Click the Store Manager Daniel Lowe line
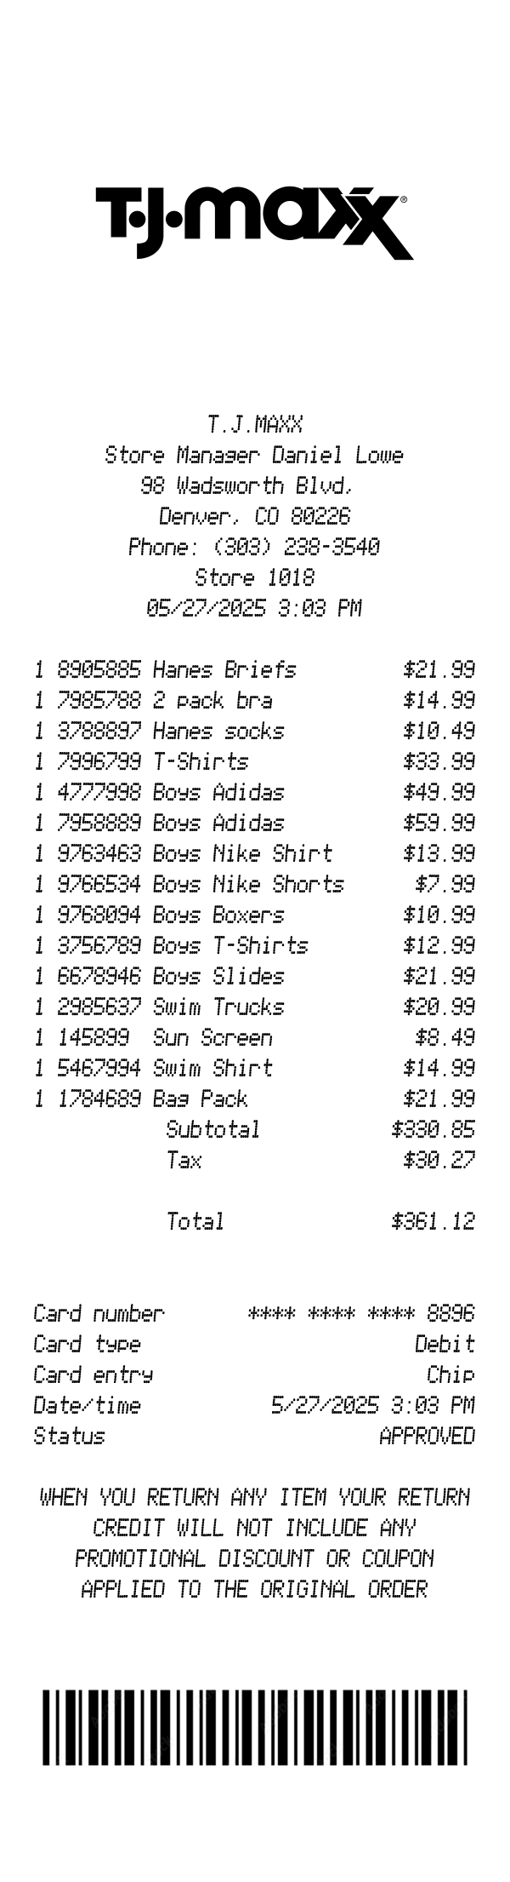 tap(253, 455)
